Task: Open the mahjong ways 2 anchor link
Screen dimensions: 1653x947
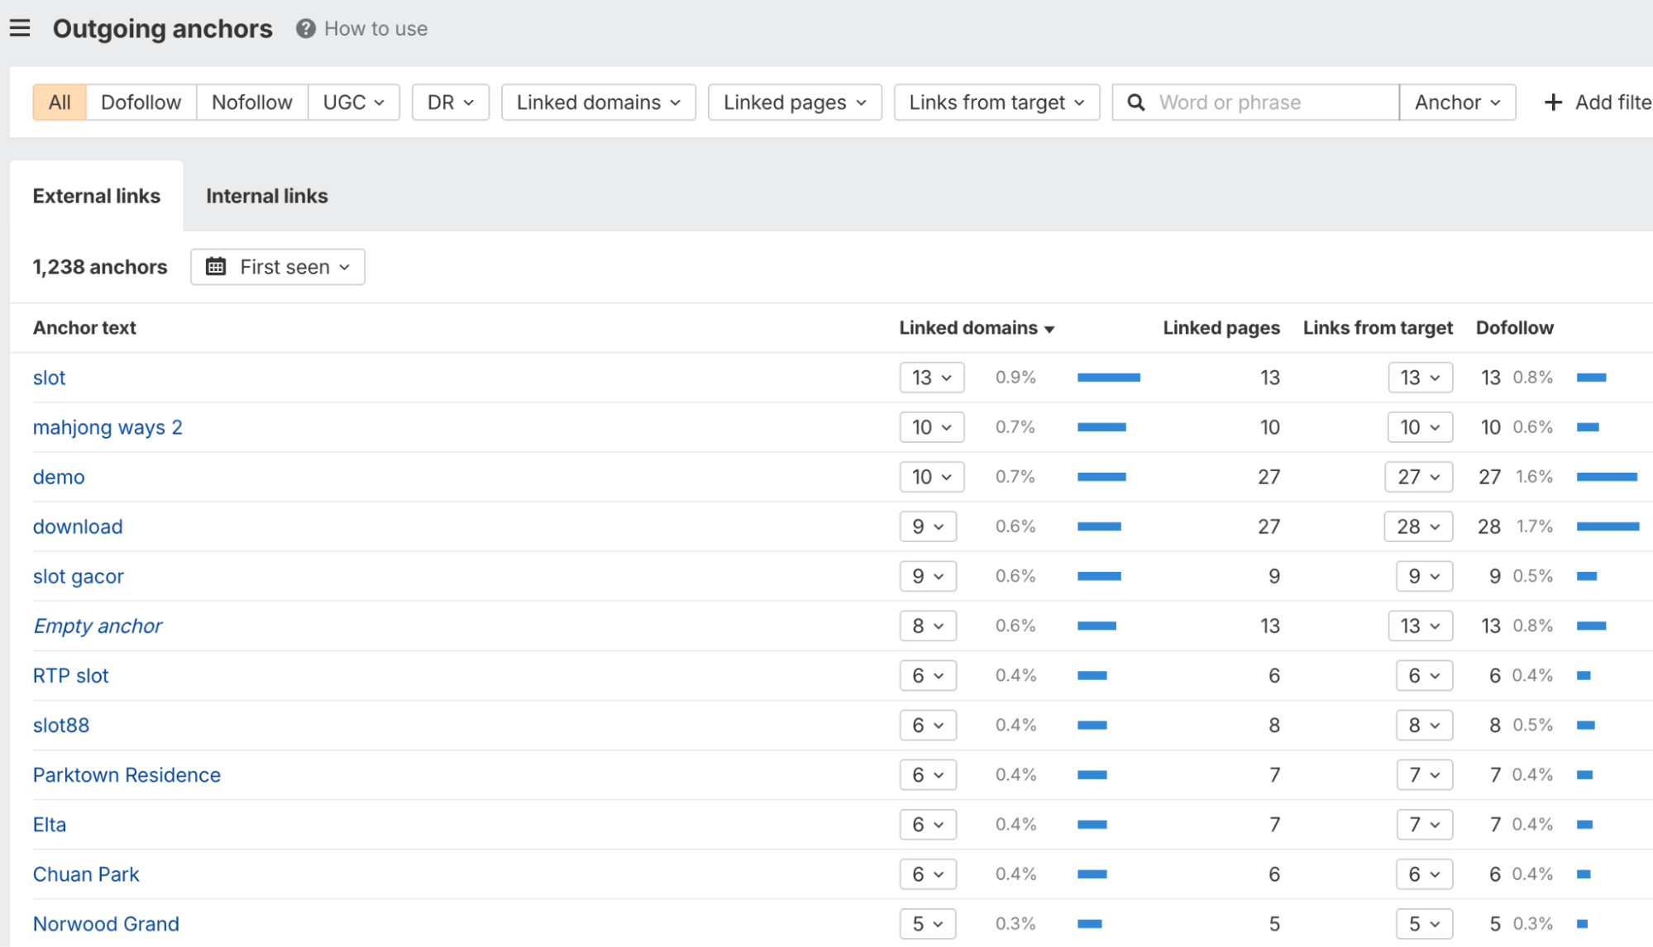Action: (x=107, y=427)
